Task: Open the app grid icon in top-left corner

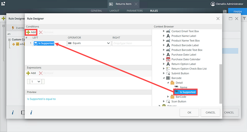Action: tap(3, 4)
